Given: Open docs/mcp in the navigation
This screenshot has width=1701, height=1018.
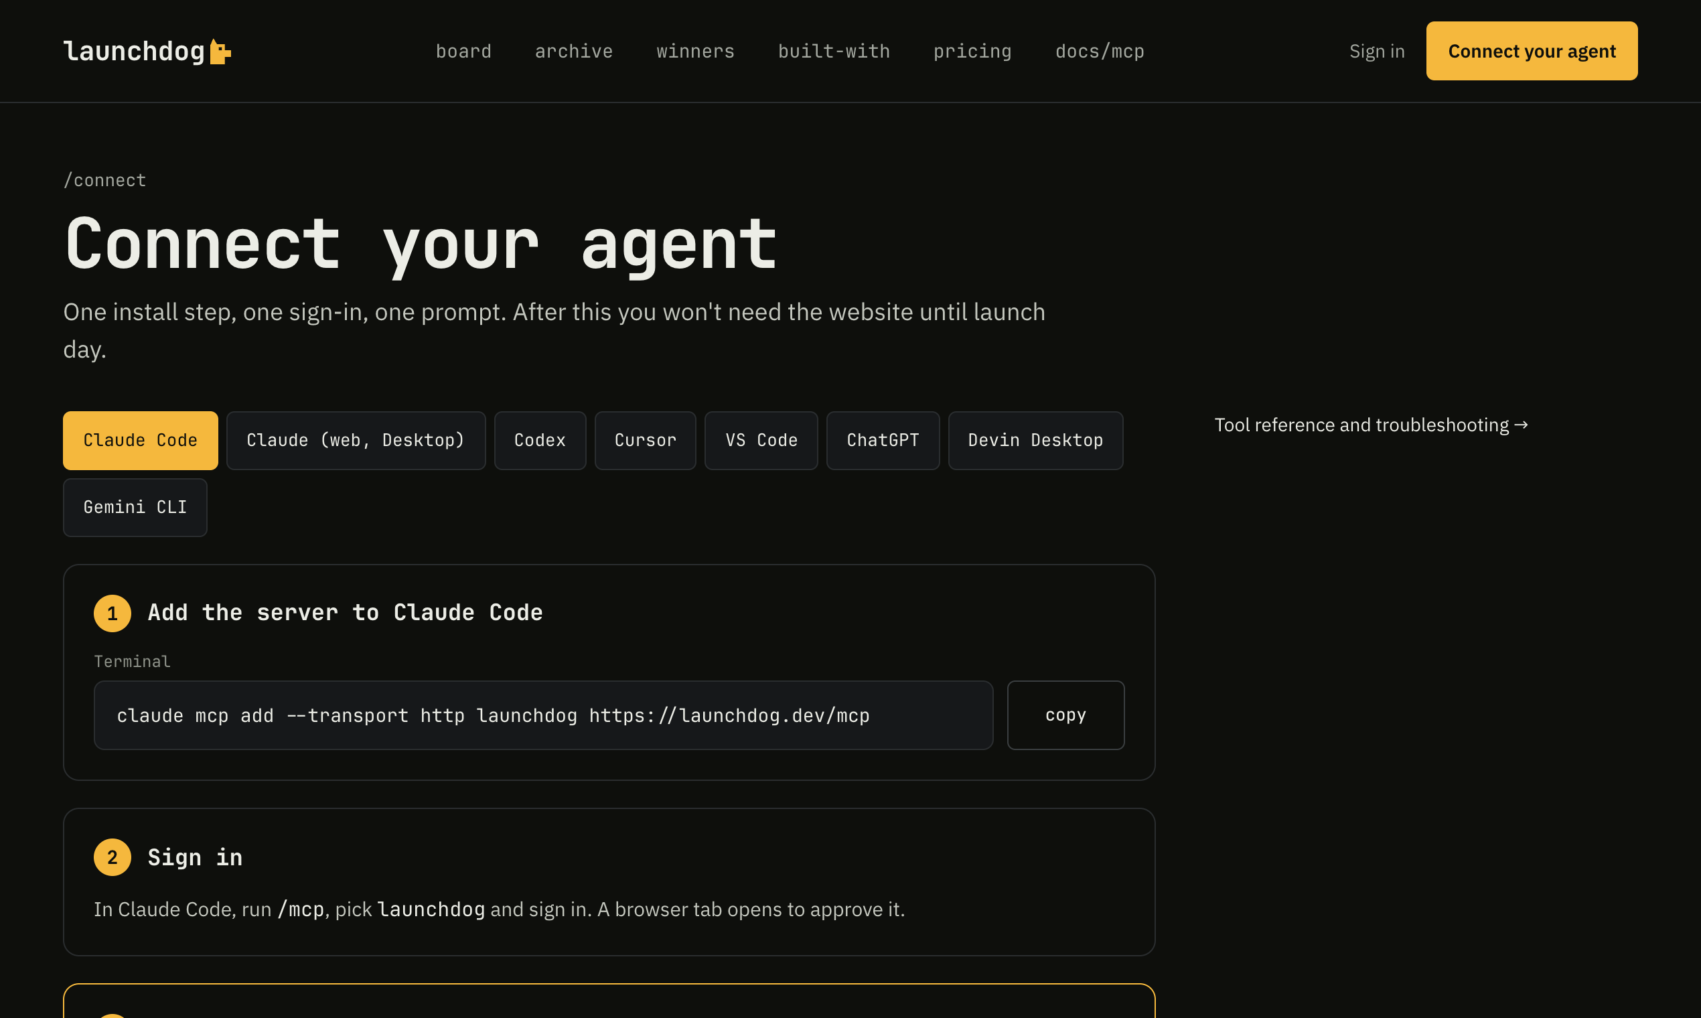Looking at the screenshot, I should coord(1100,52).
